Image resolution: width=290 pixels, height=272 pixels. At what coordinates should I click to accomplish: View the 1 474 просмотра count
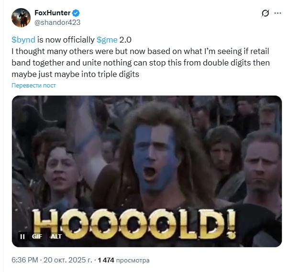(x=123, y=260)
